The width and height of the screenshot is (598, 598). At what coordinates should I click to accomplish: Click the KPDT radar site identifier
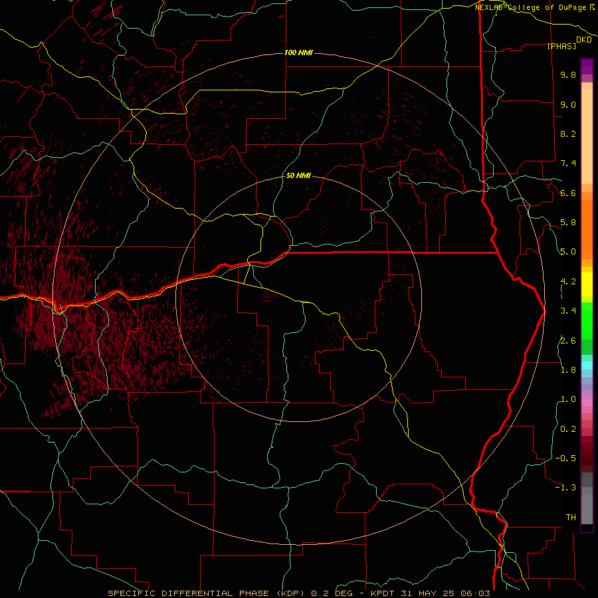coord(383,593)
